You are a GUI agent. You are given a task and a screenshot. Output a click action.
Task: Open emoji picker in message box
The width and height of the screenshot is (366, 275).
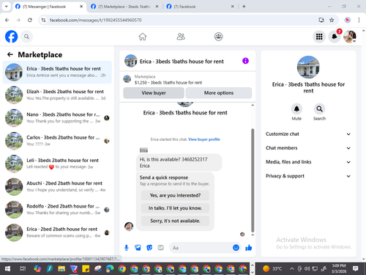point(236,248)
